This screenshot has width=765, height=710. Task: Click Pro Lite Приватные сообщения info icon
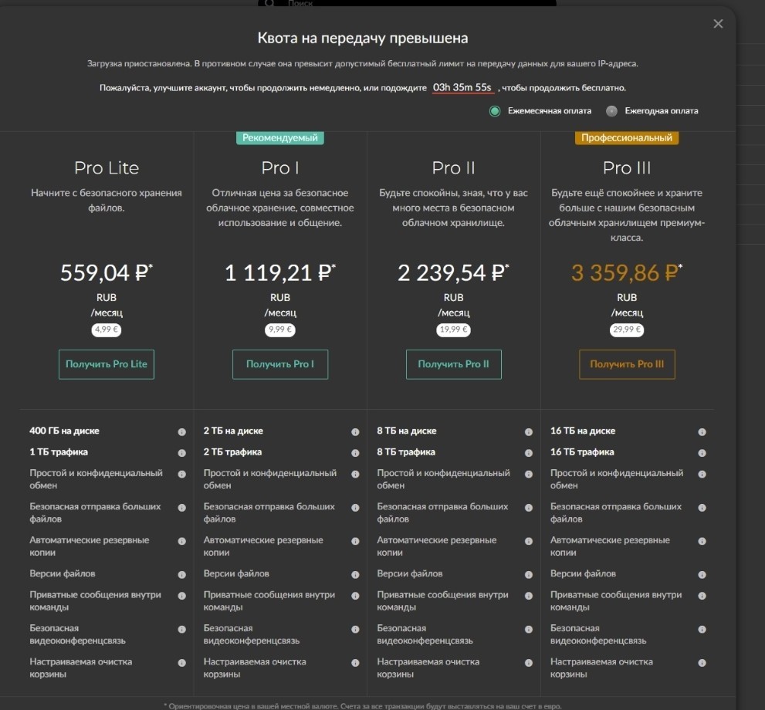pyautogui.click(x=181, y=596)
